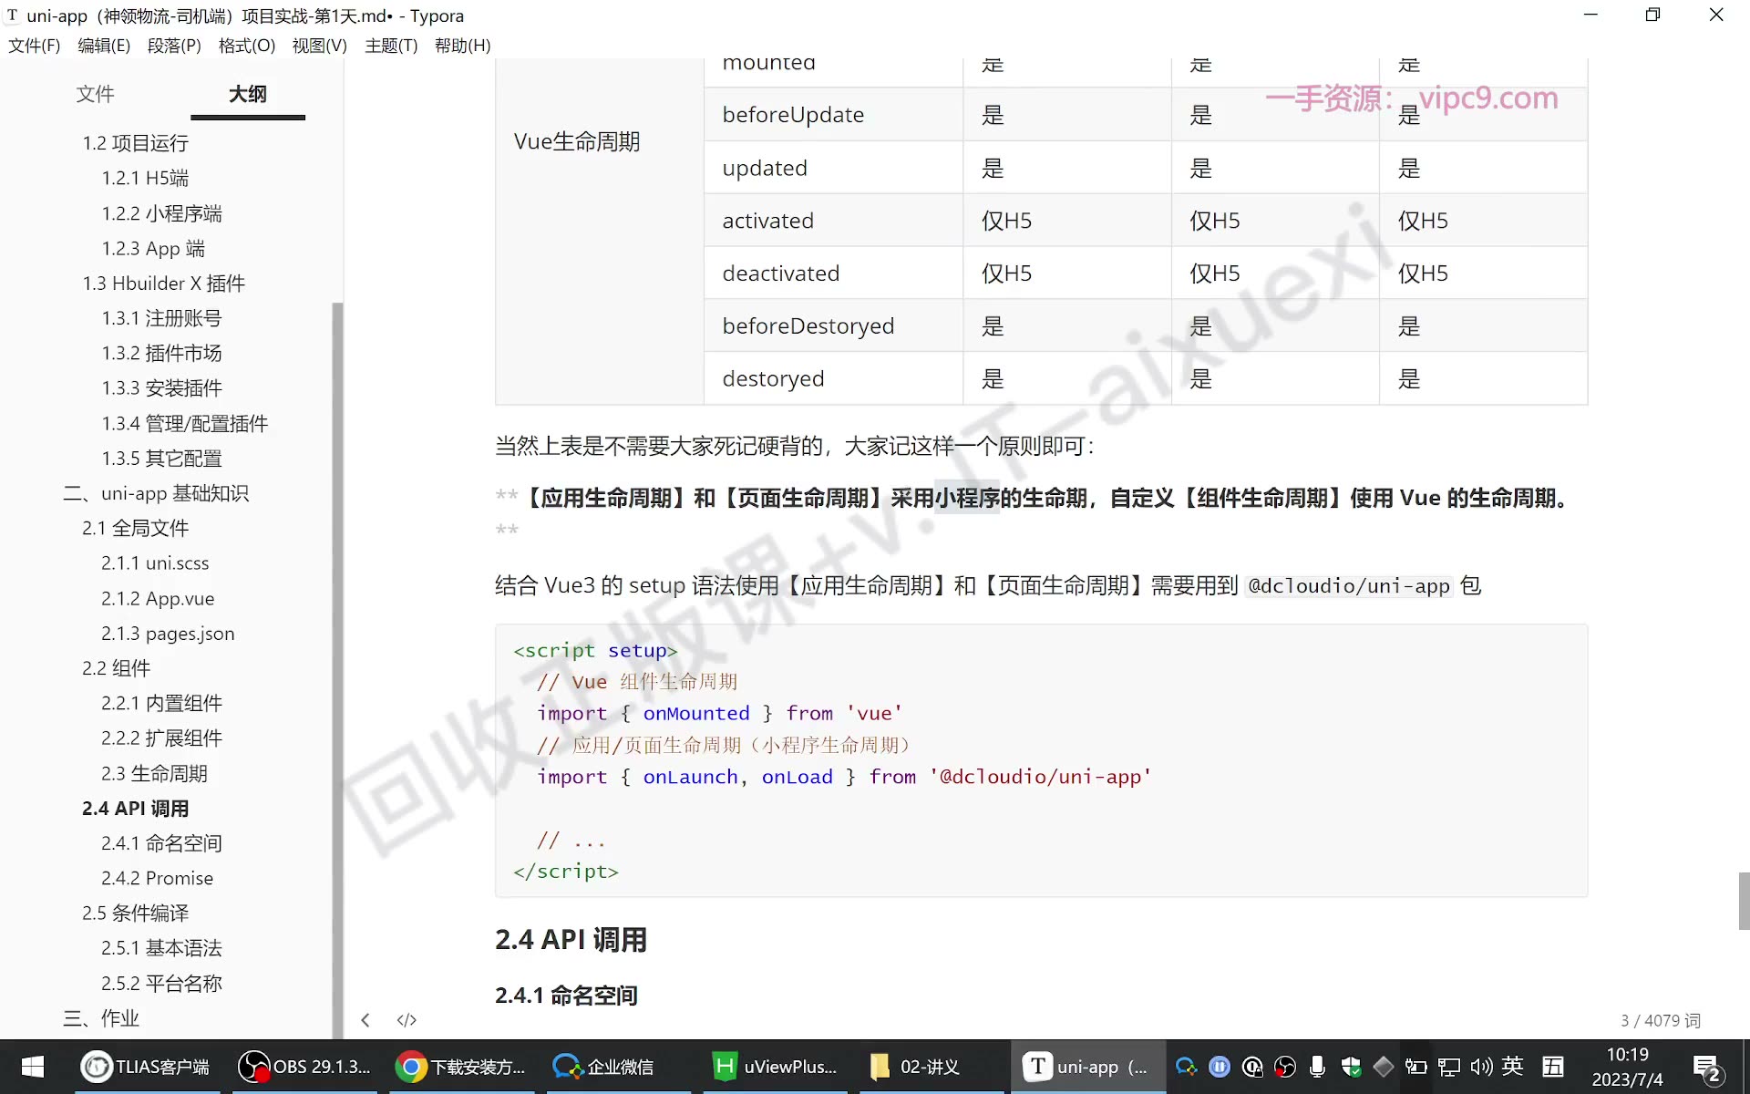1750x1094 pixels.
Task: Open the 文件(F) menu
Action: click(x=35, y=46)
